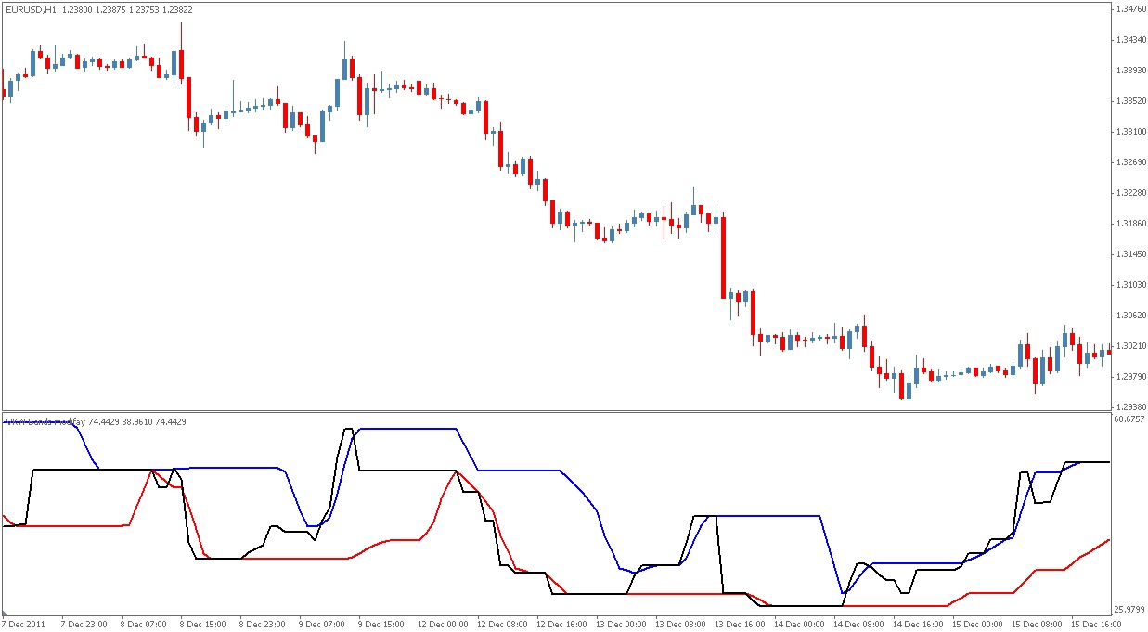Screen dimensions: 1148x632
Task: Click the 1.32280 price label
Action: 1131,193
